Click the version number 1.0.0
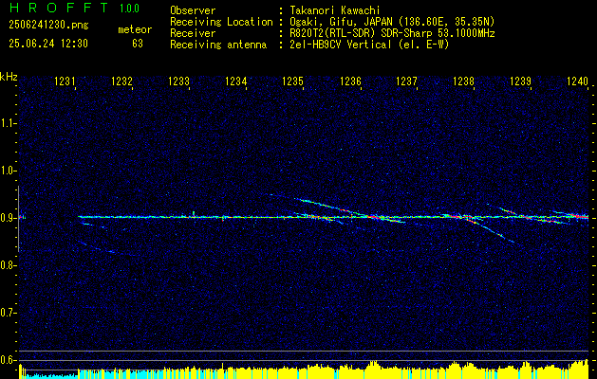Viewport: 597px width, 379px height. [x=129, y=9]
